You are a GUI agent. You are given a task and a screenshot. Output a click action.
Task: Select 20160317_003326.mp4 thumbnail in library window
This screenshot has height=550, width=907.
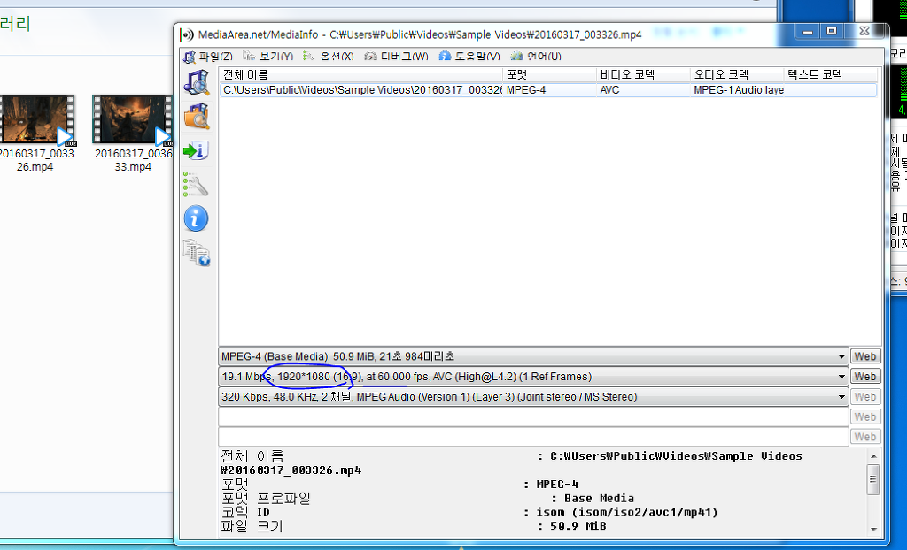[37, 119]
